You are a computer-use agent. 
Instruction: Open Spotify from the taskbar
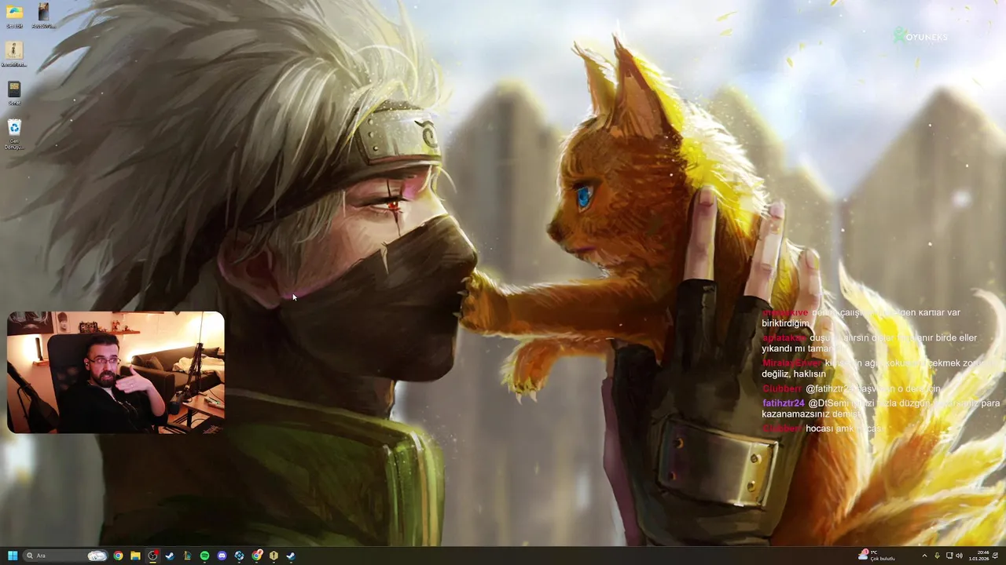[x=204, y=556]
